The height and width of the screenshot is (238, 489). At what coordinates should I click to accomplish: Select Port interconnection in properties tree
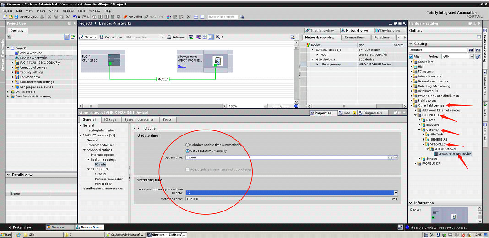(109, 179)
